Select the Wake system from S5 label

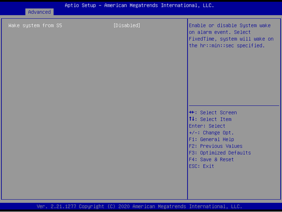[35, 26]
